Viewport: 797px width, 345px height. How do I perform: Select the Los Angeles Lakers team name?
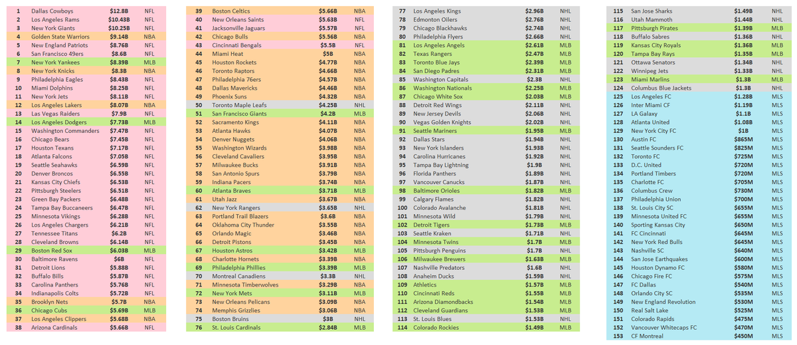pyautogui.click(x=56, y=104)
